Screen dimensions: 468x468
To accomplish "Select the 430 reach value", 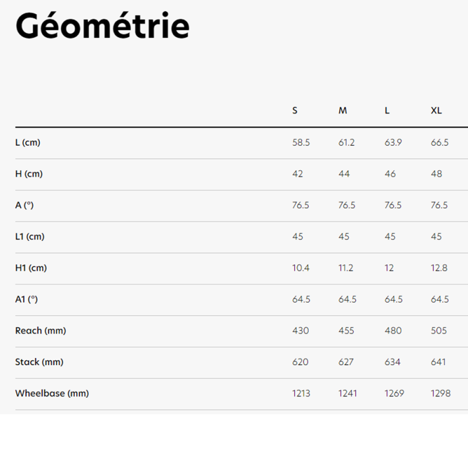I will click(300, 331).
